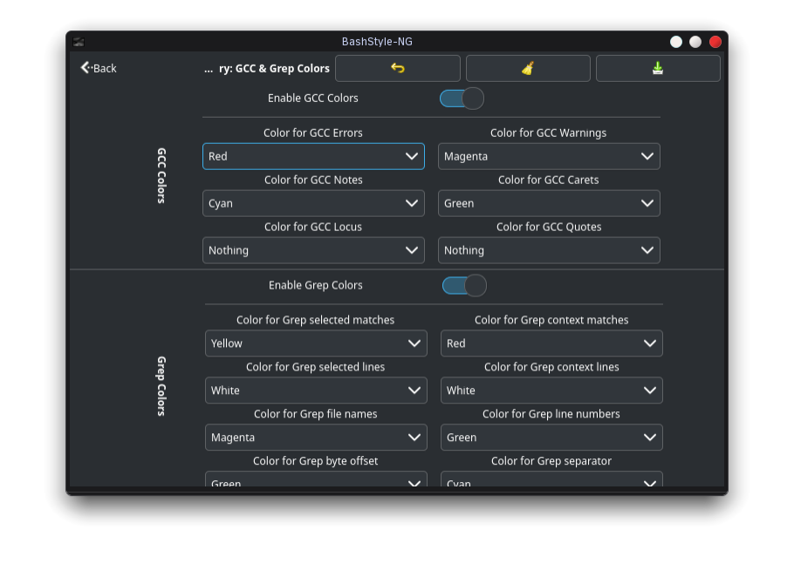This screenshot has width=794, height=571.
Task: Open Grep line numbers color dropdown
Action: (551, 438)
